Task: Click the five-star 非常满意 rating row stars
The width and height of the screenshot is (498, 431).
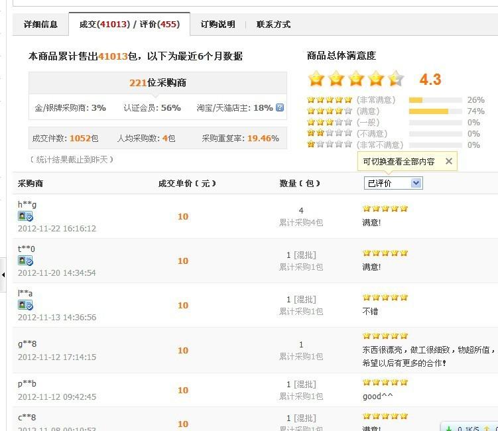Action: pyautogui.click(x=330, y=100)
